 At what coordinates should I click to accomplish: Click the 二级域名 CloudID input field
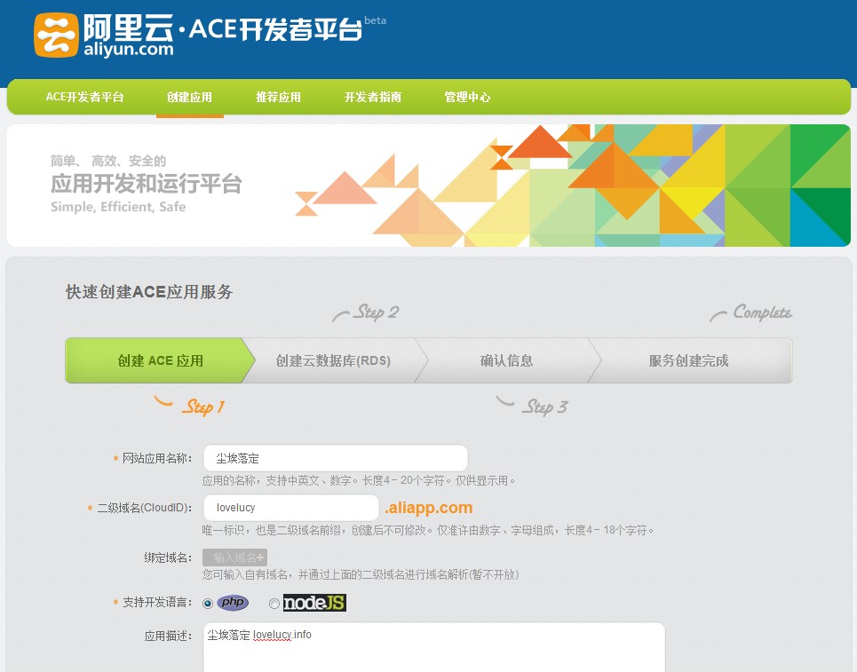(x=291, y=508)
